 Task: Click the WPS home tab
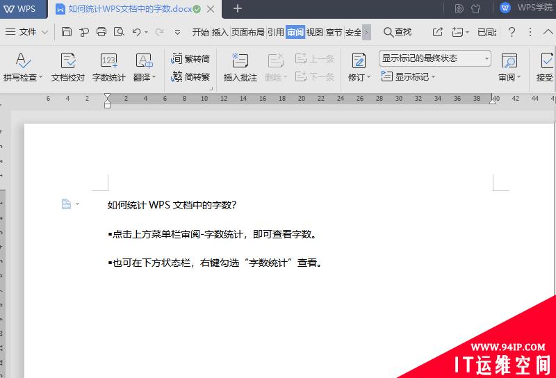coord(23,8)
